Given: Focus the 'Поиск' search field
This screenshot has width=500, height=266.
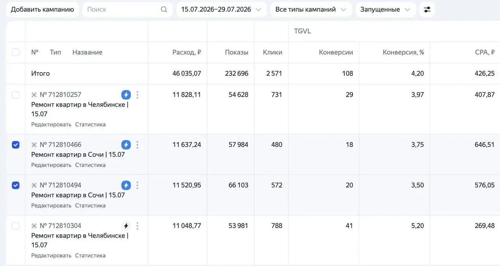Looking at the screenshot, I should 127,9.
